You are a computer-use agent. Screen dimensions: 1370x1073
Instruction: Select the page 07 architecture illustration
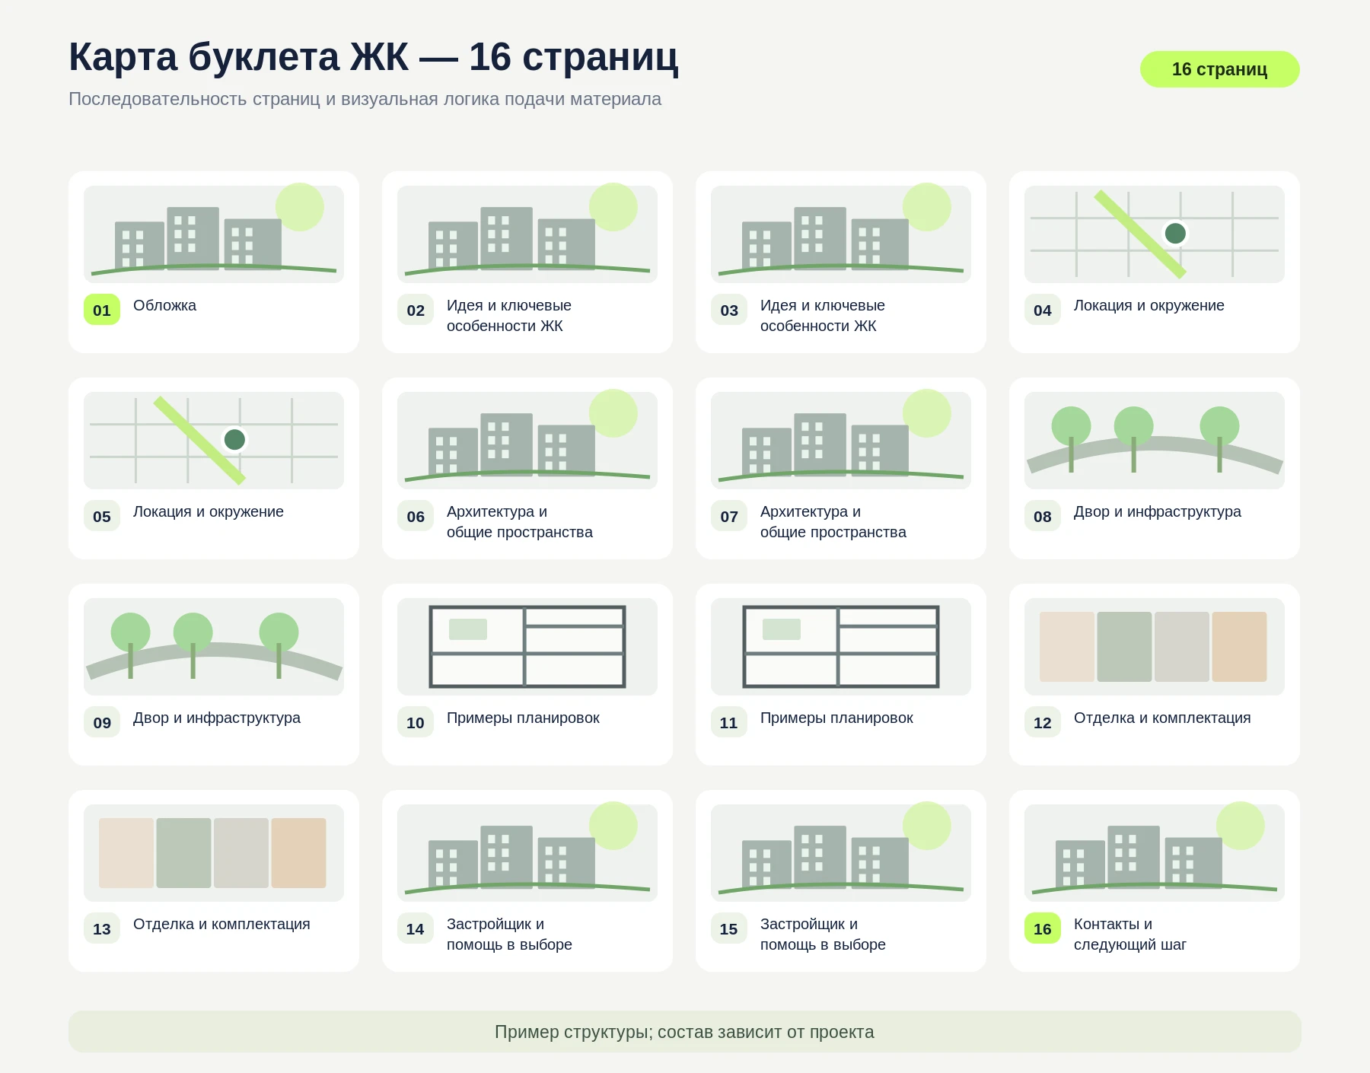[x=841, y=440]
